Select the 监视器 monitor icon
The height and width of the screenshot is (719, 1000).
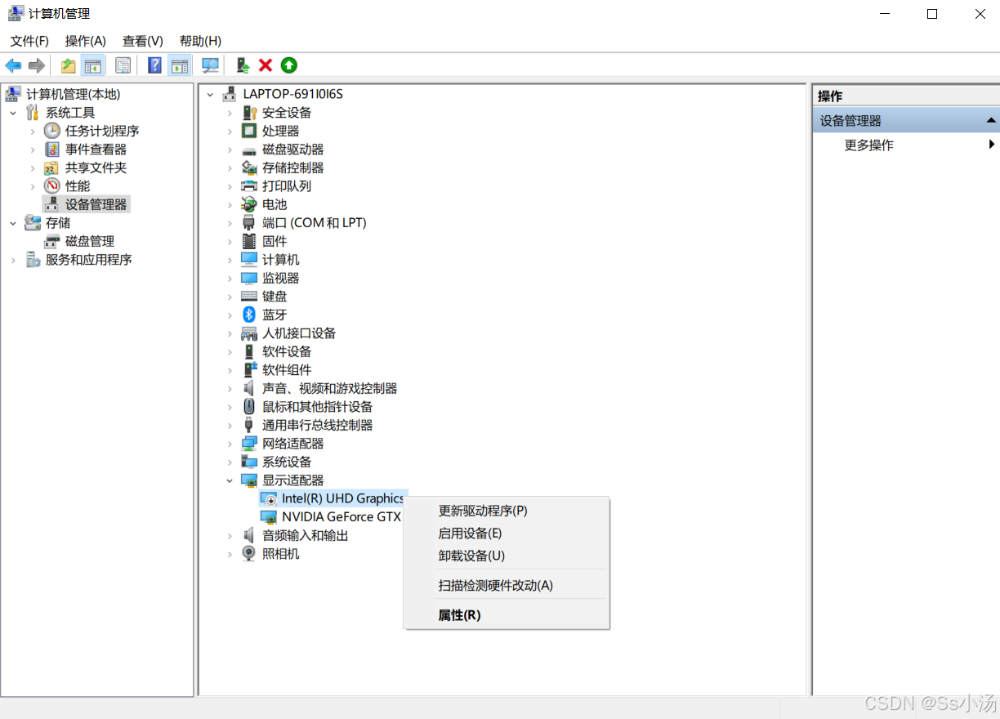pos(249,278)
